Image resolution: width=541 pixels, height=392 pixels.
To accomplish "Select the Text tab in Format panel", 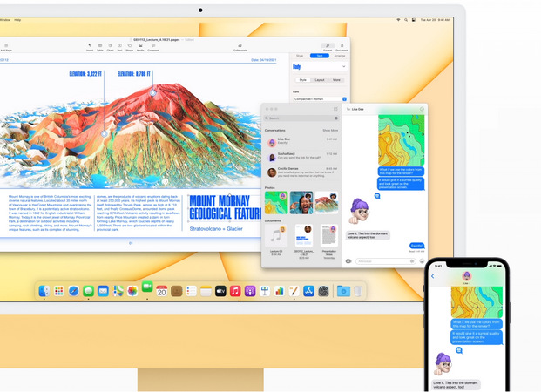I will (320, 56).
